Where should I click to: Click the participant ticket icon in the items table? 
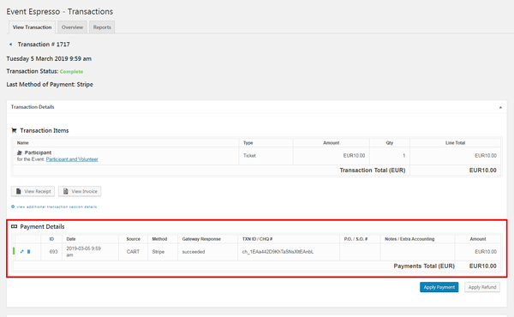pyautogui.click(x=20, y=153)
